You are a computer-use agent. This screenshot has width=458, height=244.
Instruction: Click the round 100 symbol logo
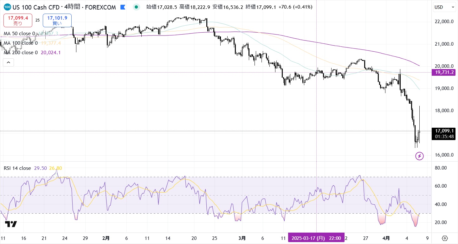point(8,7)
